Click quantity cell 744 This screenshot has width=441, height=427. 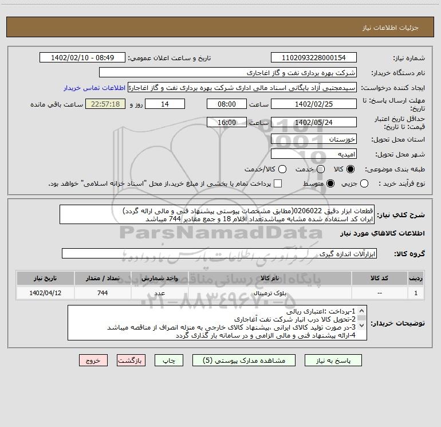(103, 293)
